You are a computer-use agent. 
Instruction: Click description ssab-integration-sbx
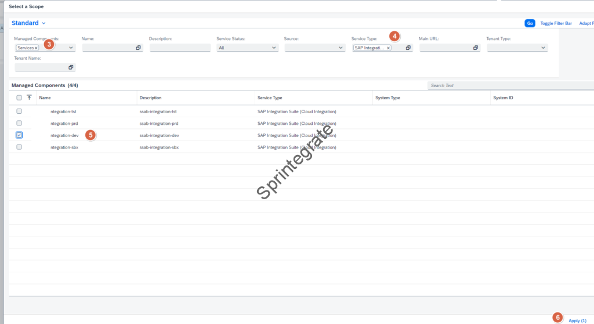click(x=159, y=147)
